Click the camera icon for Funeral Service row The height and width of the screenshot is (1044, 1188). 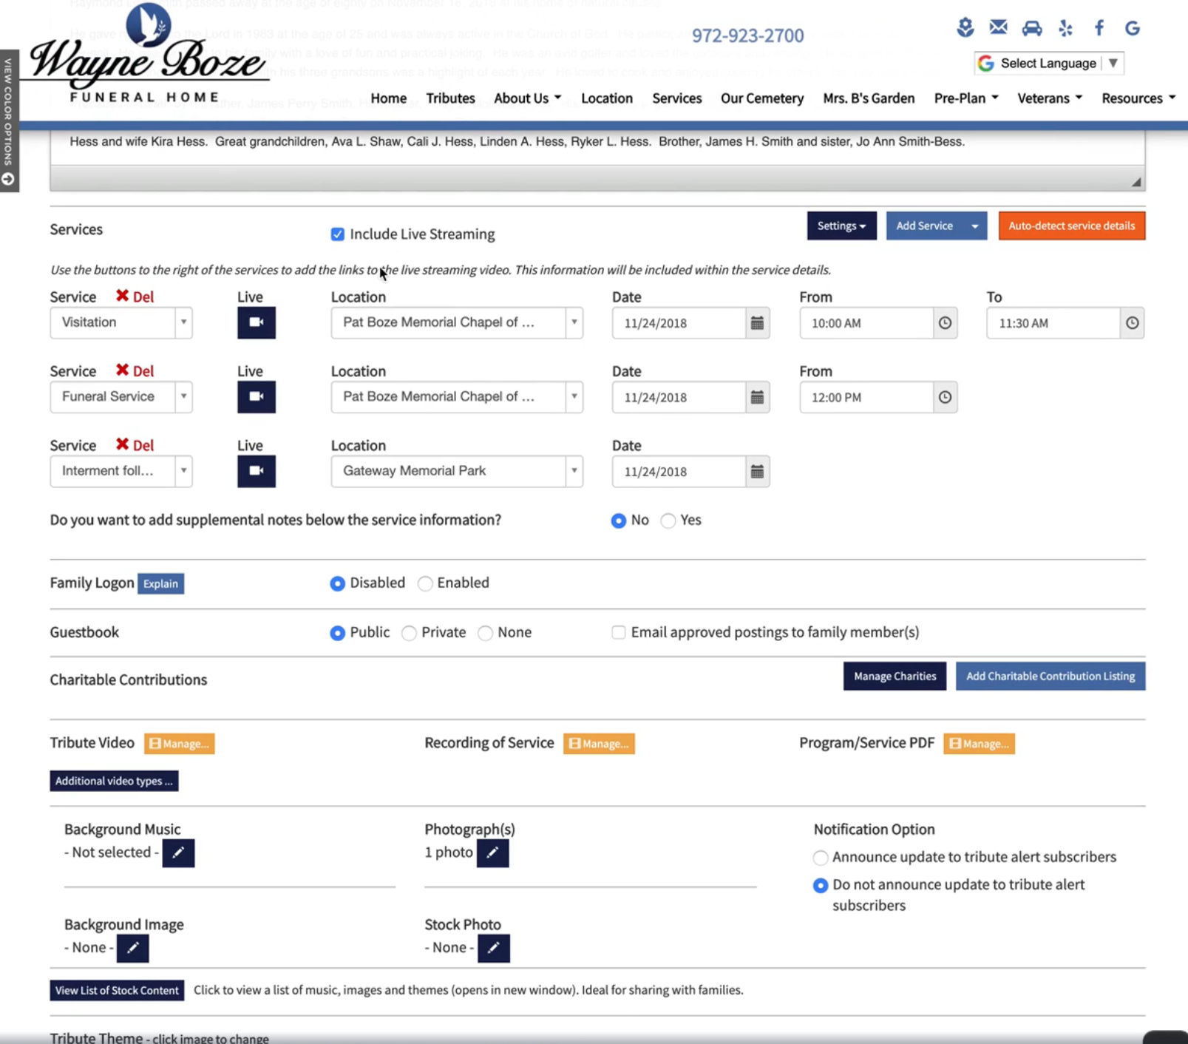pos(256,397)
